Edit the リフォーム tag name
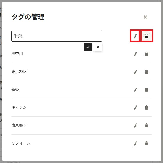The height and width of the screenshot is (163, 163). click(x=135, y=143)
